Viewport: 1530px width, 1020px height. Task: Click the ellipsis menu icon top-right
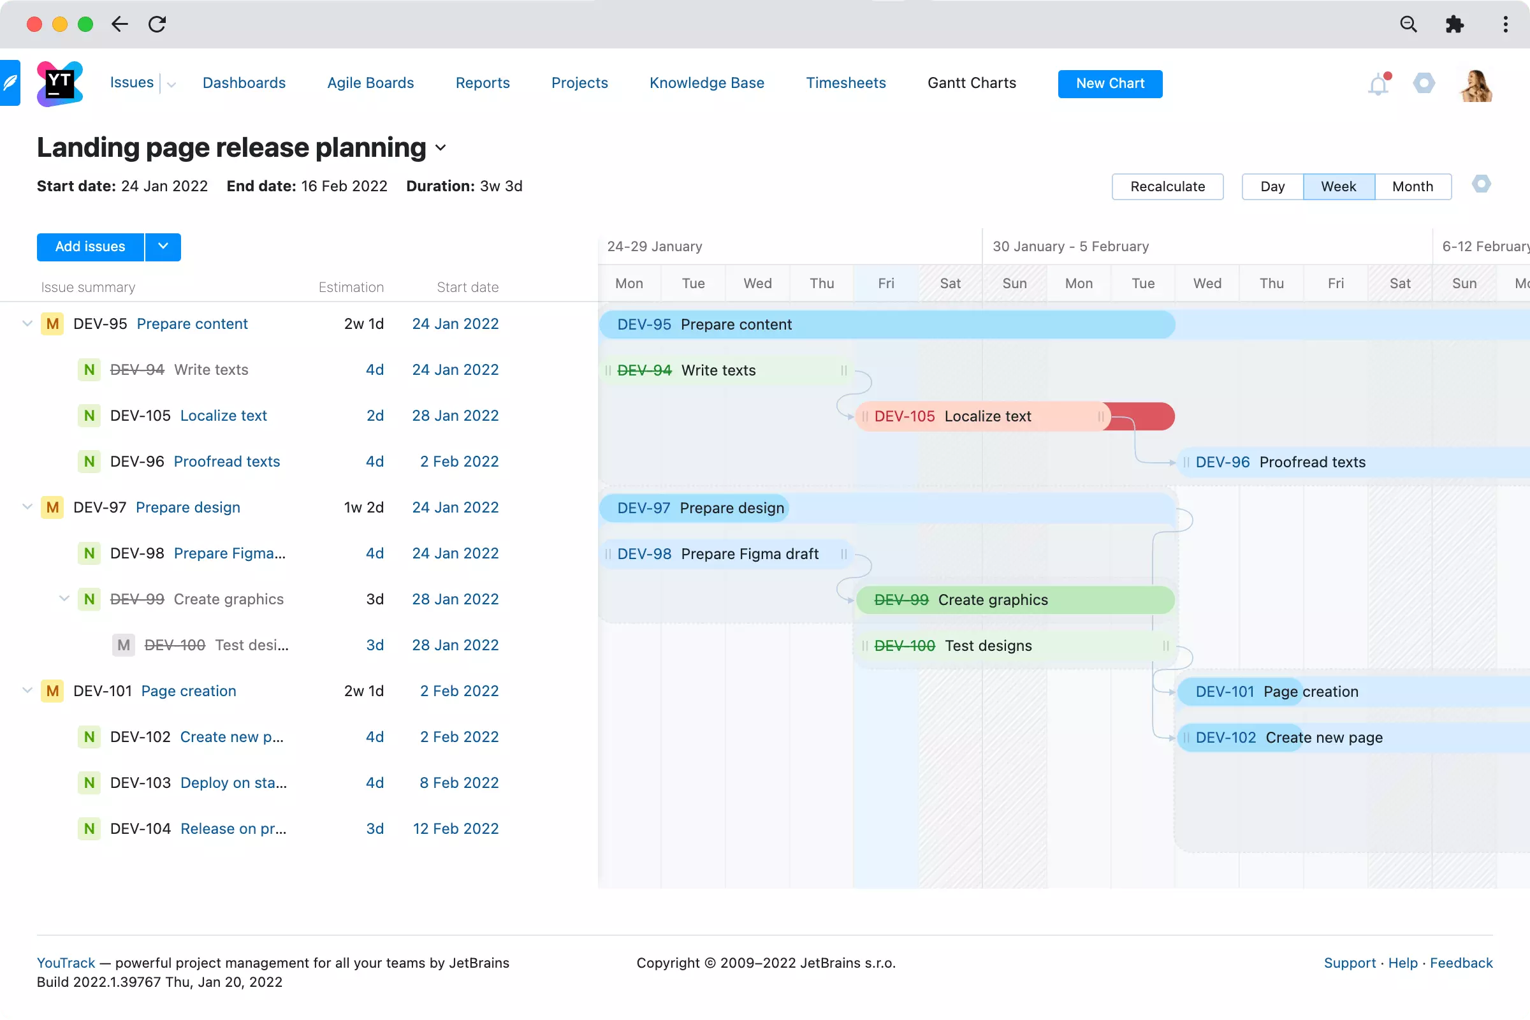[1505, 24]
